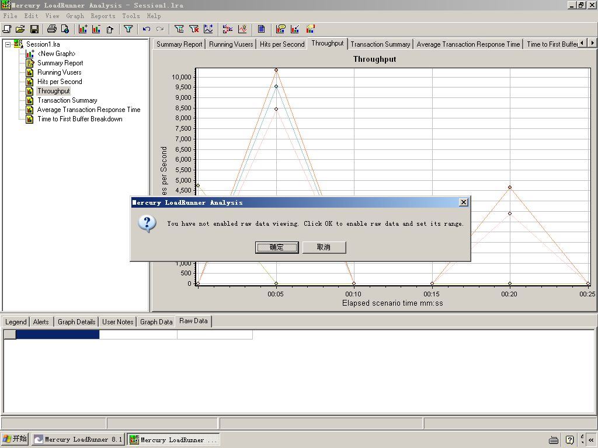The image size is (598, 448).
Task: Cancel dialog with 取消 button
Action: click(x=324, y=247)
